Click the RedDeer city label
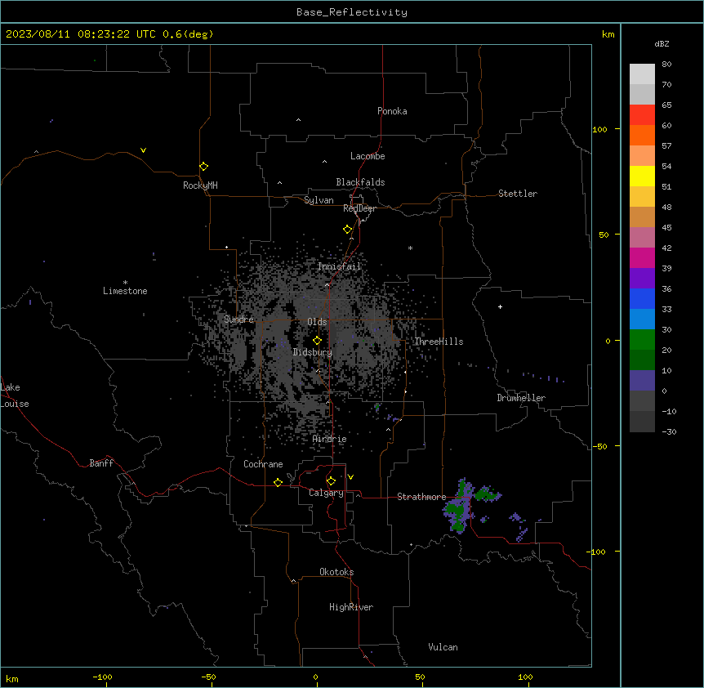The height and width of the screenshot is (688, 704). (x=359, y=208)
